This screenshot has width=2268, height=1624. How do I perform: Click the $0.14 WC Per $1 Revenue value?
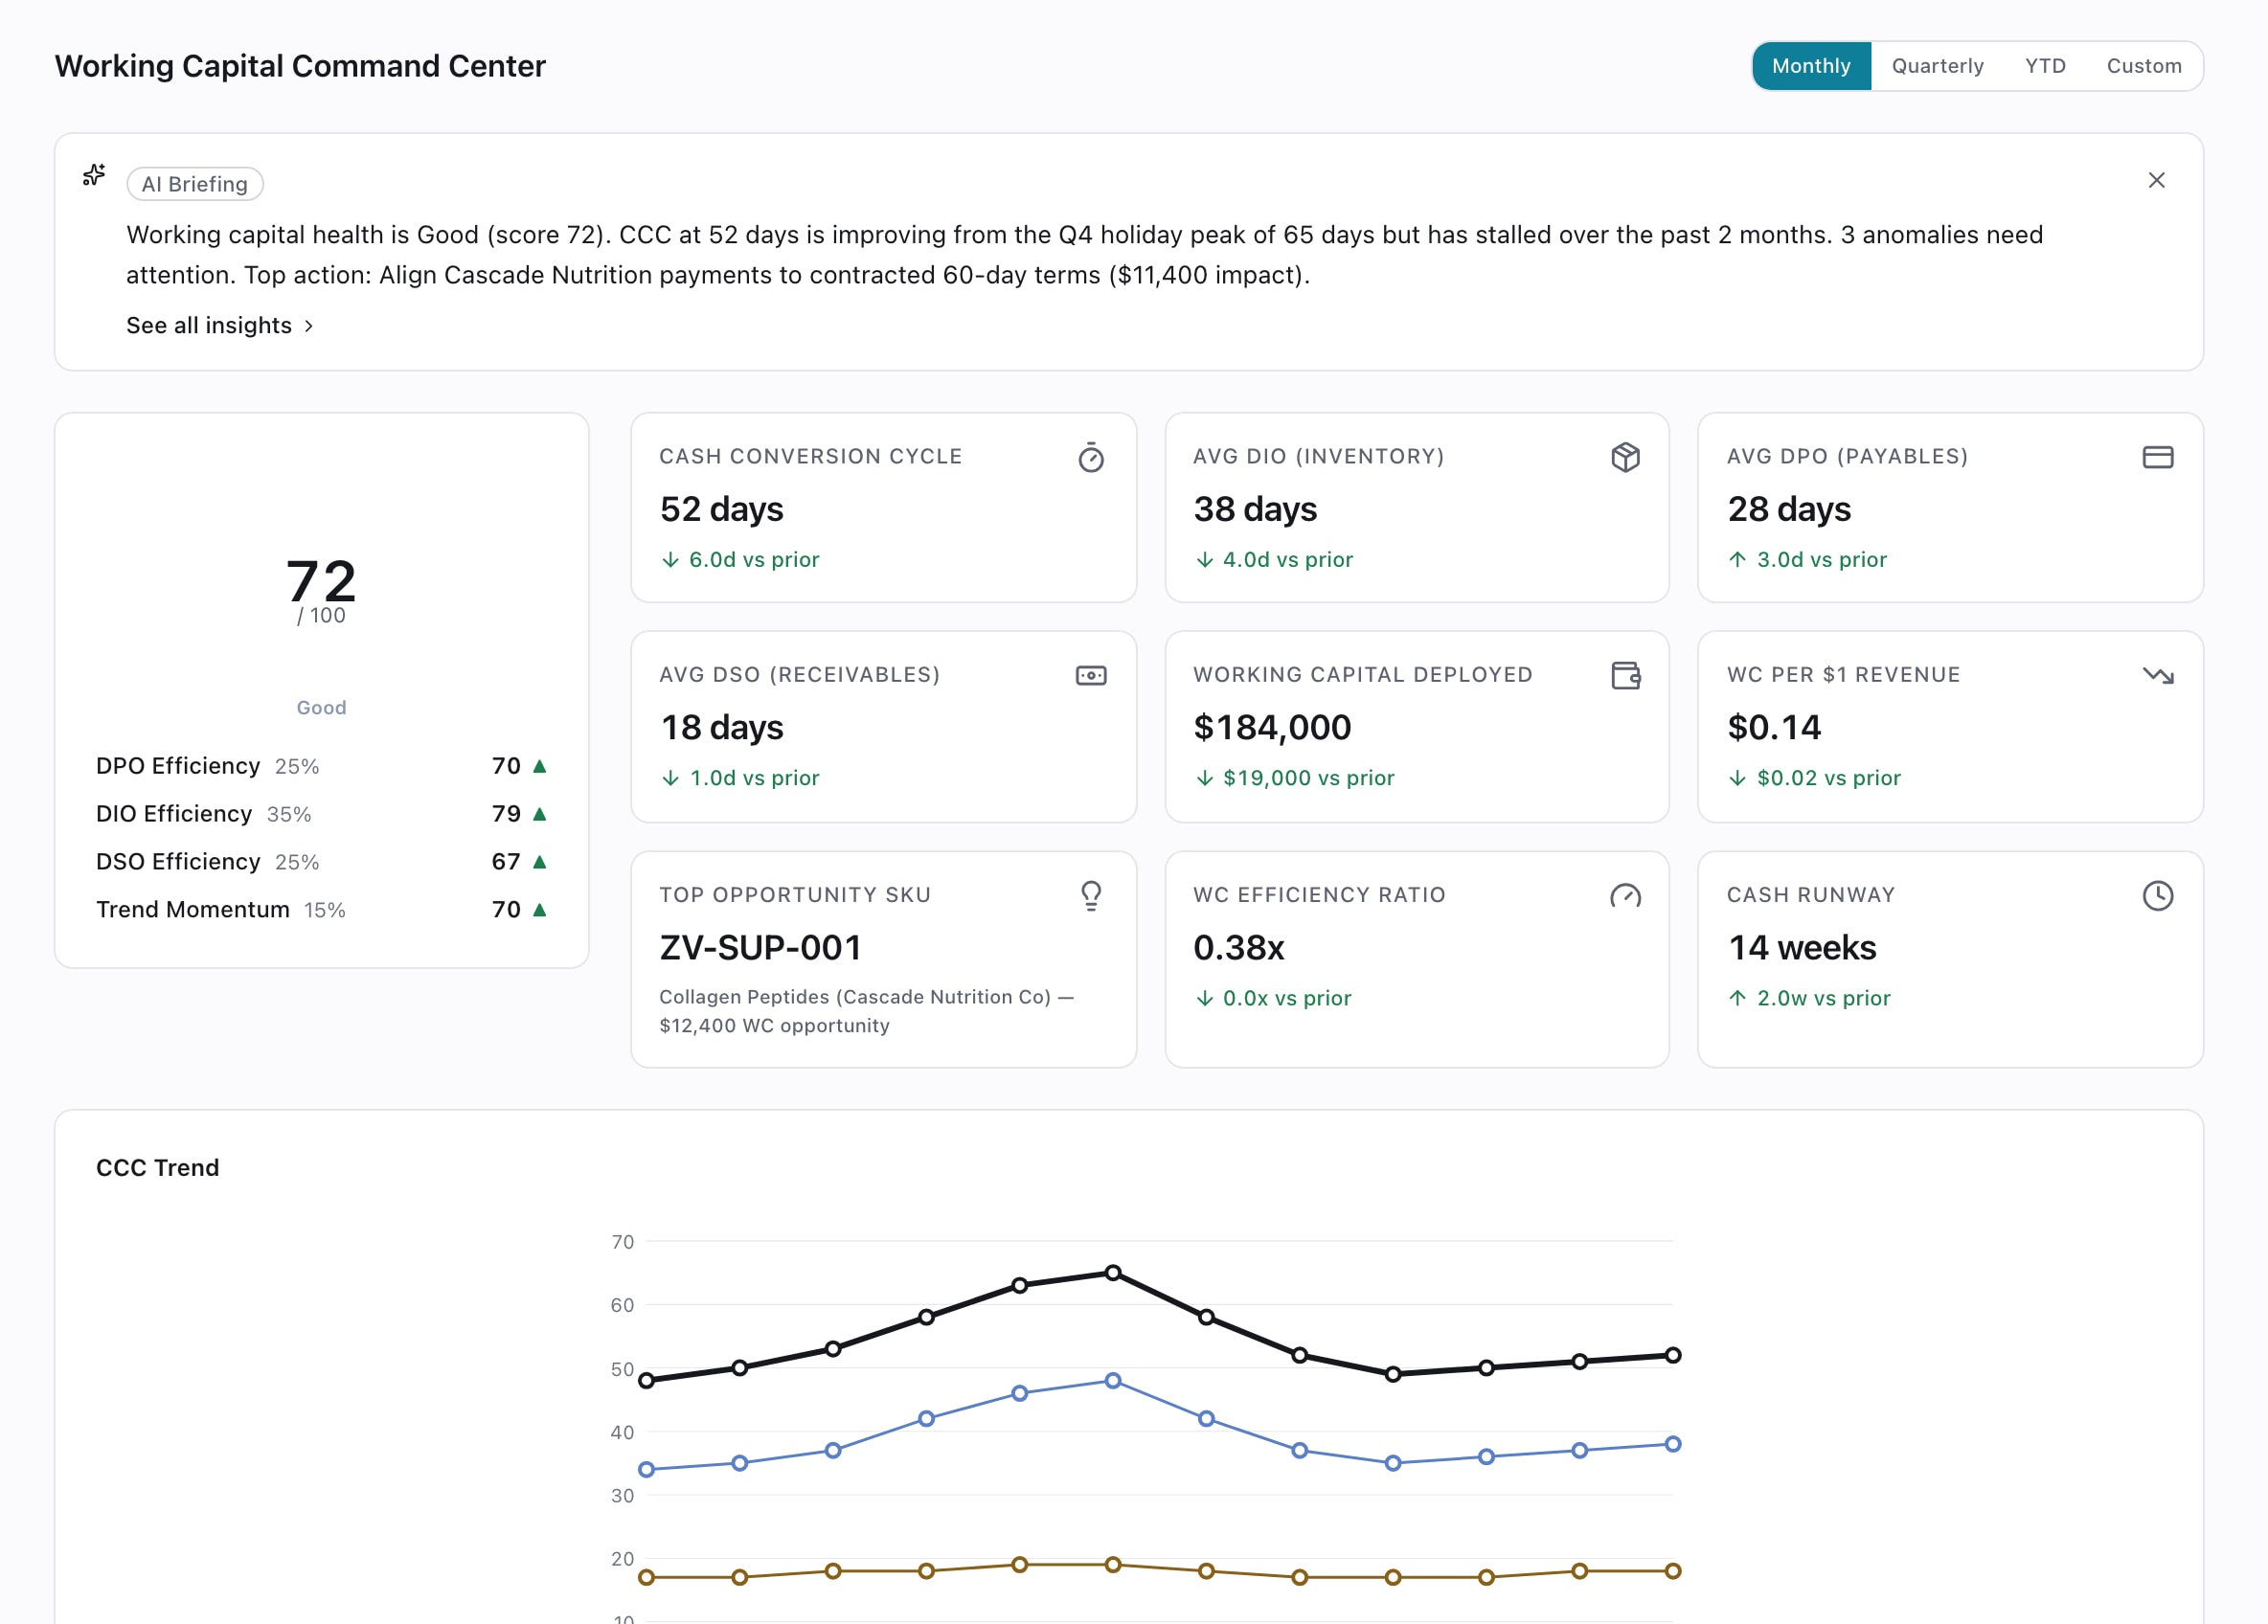pos(1774,727)
